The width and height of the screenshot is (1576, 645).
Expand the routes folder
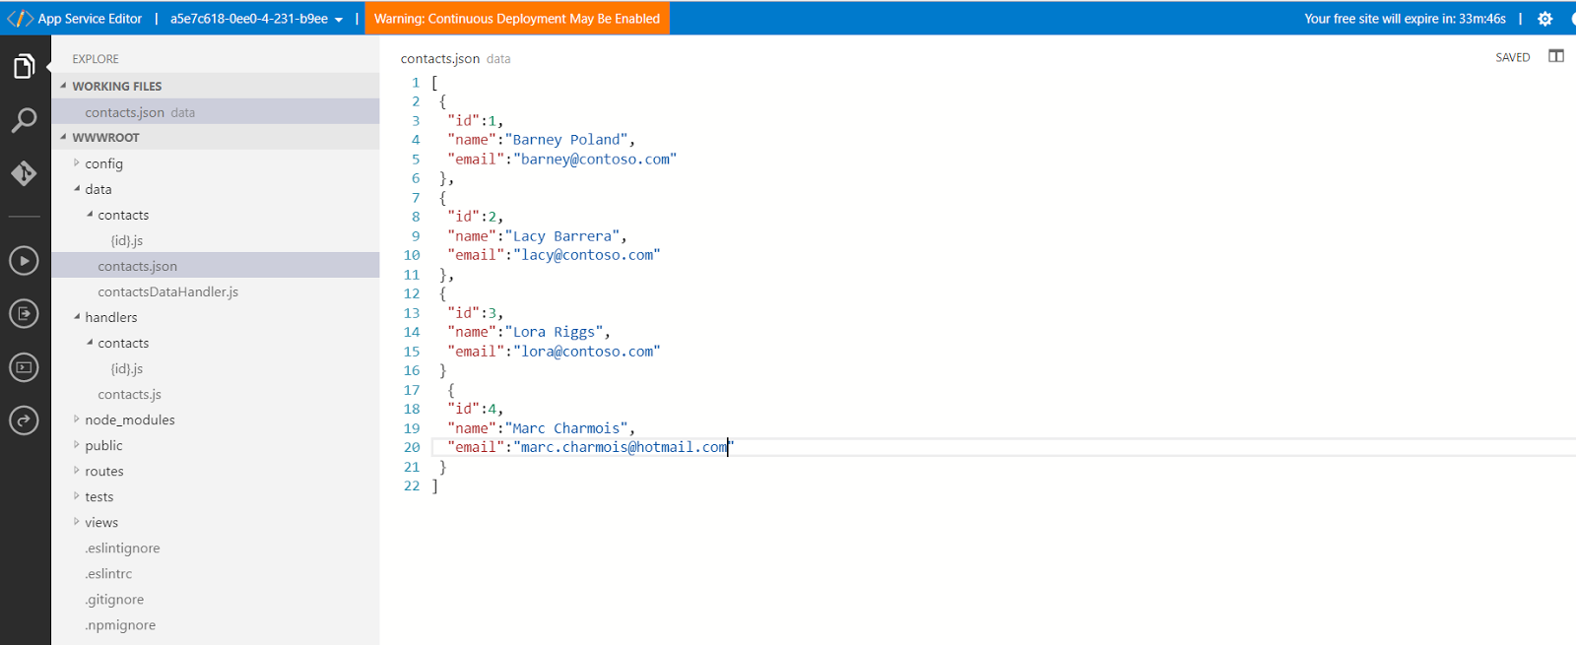click(77, 471)
